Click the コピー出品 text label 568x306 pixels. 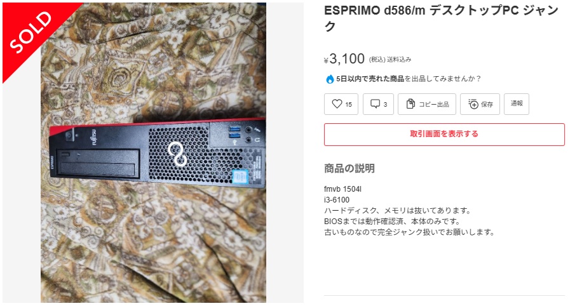(x=434, y=104)
